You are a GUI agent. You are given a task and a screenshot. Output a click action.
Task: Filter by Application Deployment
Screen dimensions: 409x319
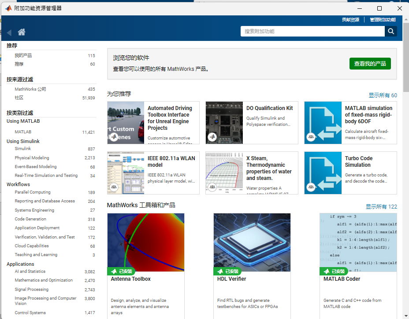tap(37, 228)
